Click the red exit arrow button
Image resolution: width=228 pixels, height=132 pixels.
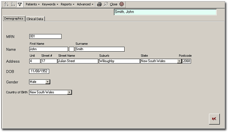tap(214, 119)
